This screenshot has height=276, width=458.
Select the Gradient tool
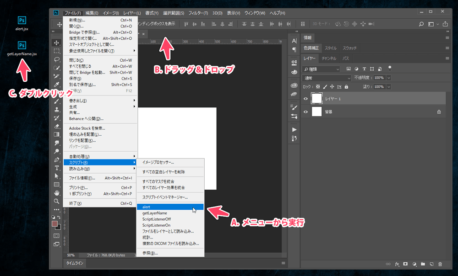tap(57, 135)
